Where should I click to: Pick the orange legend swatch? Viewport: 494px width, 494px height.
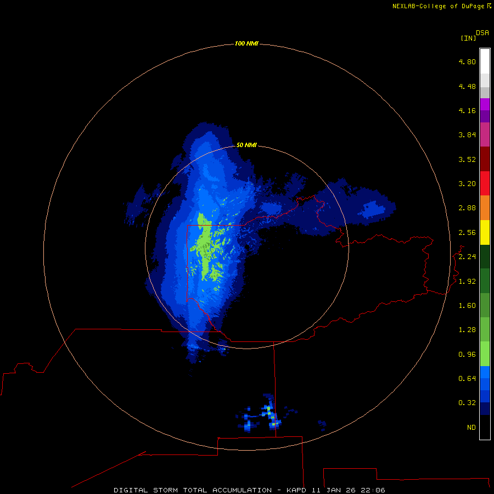485,207
